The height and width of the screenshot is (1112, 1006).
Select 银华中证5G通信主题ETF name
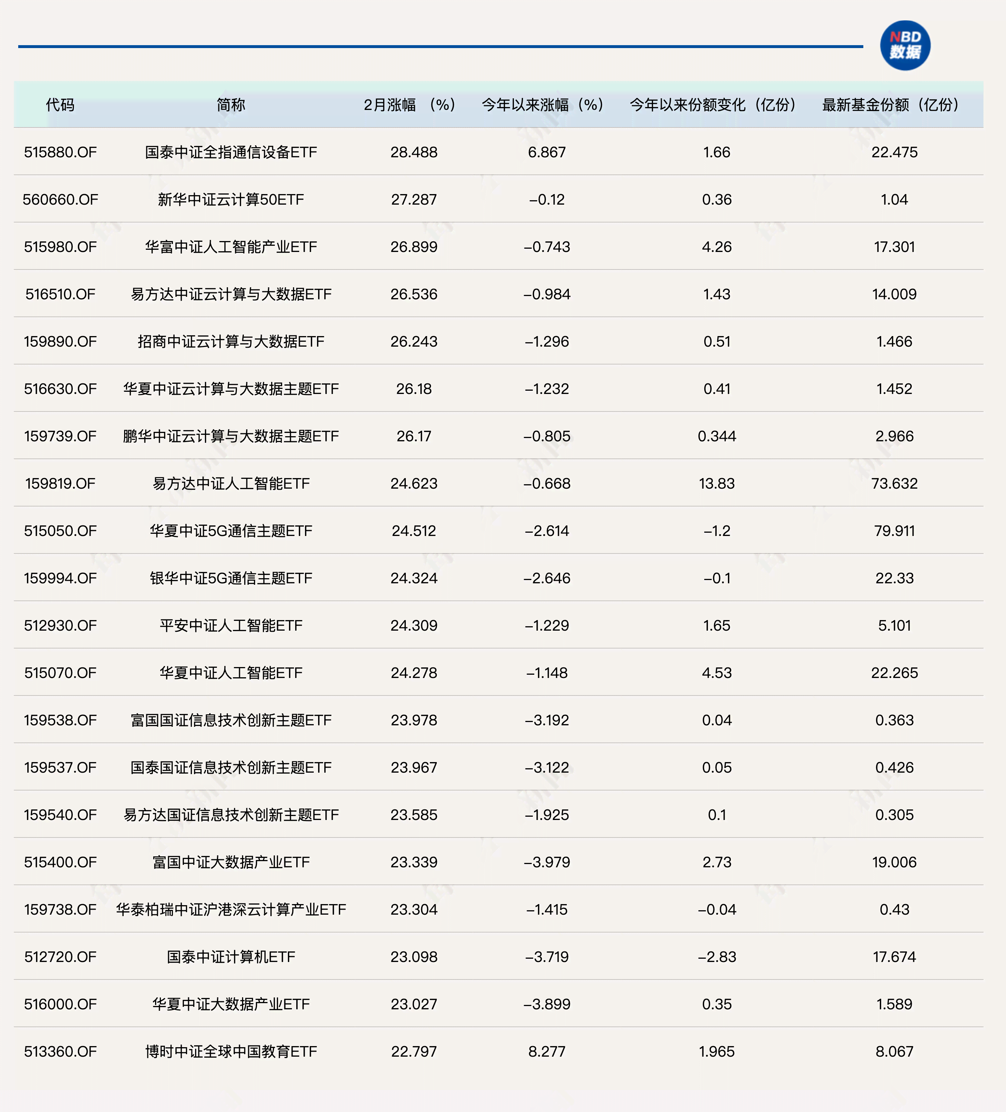231,578
